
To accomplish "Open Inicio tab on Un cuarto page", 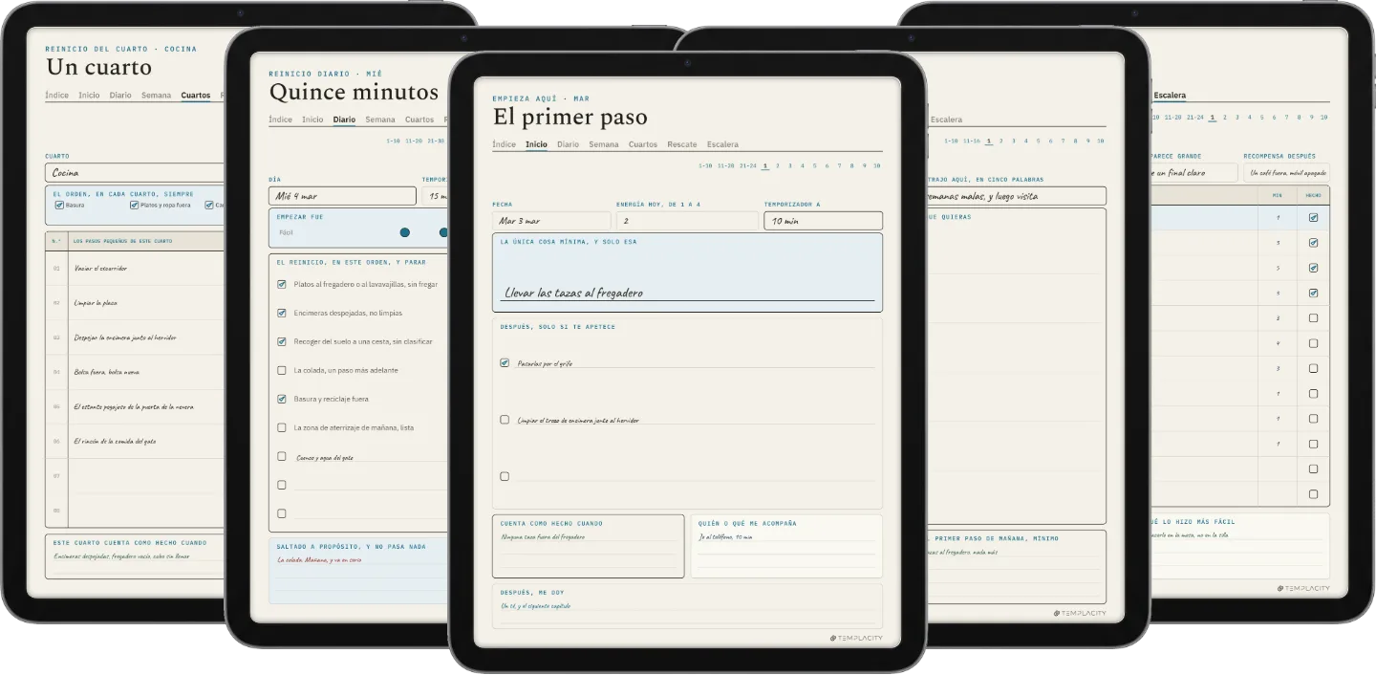I will pyautogui.click(x=89, y=95).
